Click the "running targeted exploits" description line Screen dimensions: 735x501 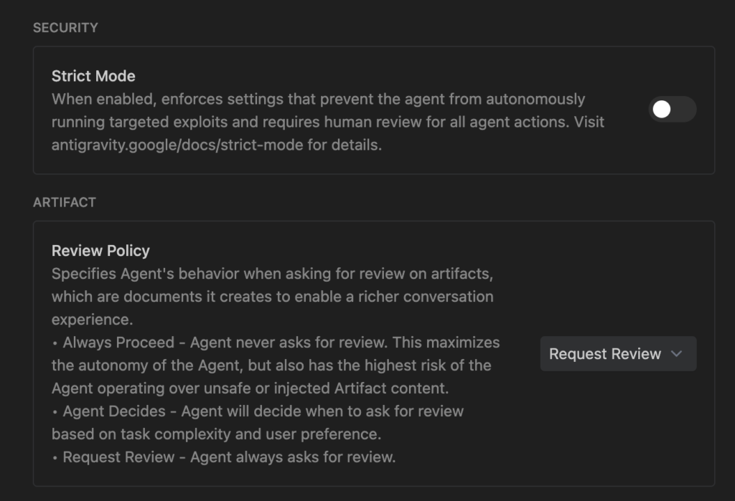[x=327, y=122]
